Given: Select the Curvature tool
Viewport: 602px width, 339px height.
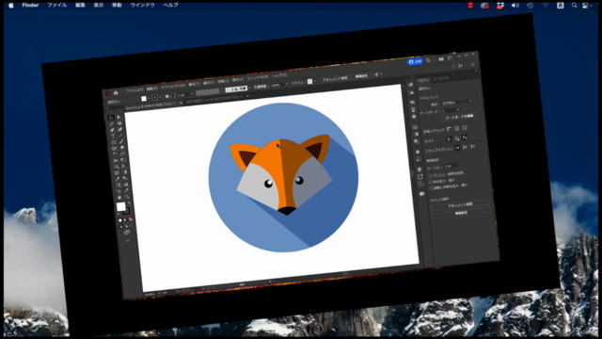Looking at the screenshot, I should pyautogui.click(x=120, y=129).
